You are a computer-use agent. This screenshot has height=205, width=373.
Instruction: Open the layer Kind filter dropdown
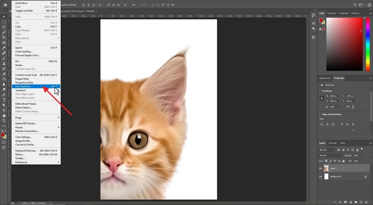(327, 150)
